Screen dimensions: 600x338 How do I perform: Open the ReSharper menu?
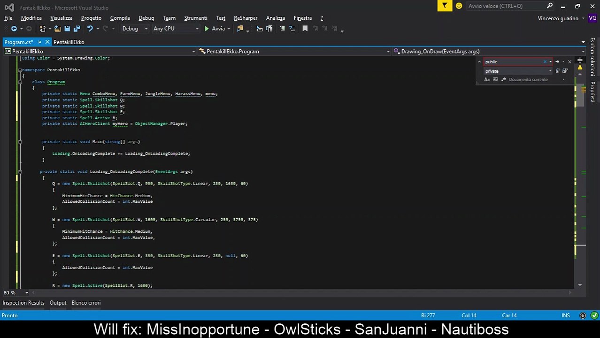pos(246,18)
